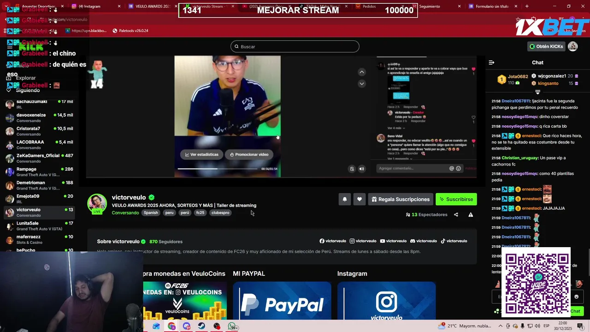Open Steam from the taskbar

tap(202, 326)
